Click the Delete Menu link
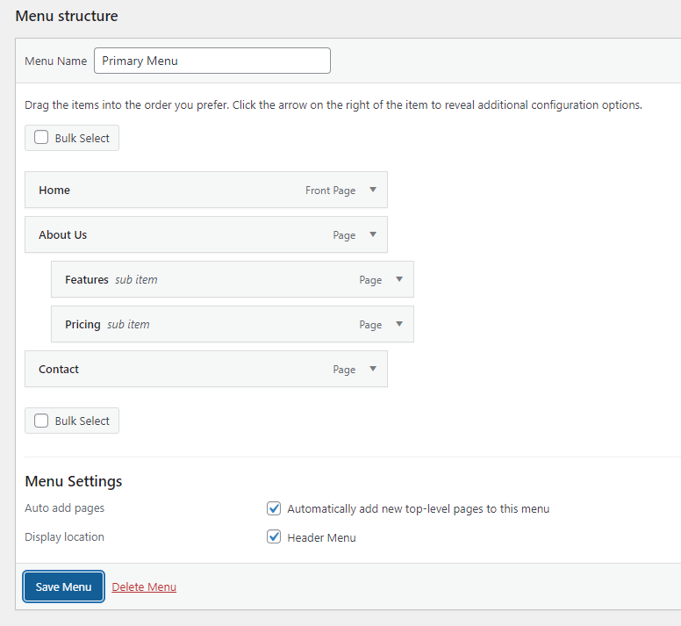The width and height of the screenshot is (681, 626). [x=144, y=587]
